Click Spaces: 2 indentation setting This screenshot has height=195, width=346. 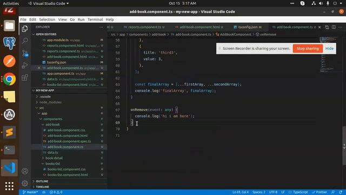click(259, 192)
